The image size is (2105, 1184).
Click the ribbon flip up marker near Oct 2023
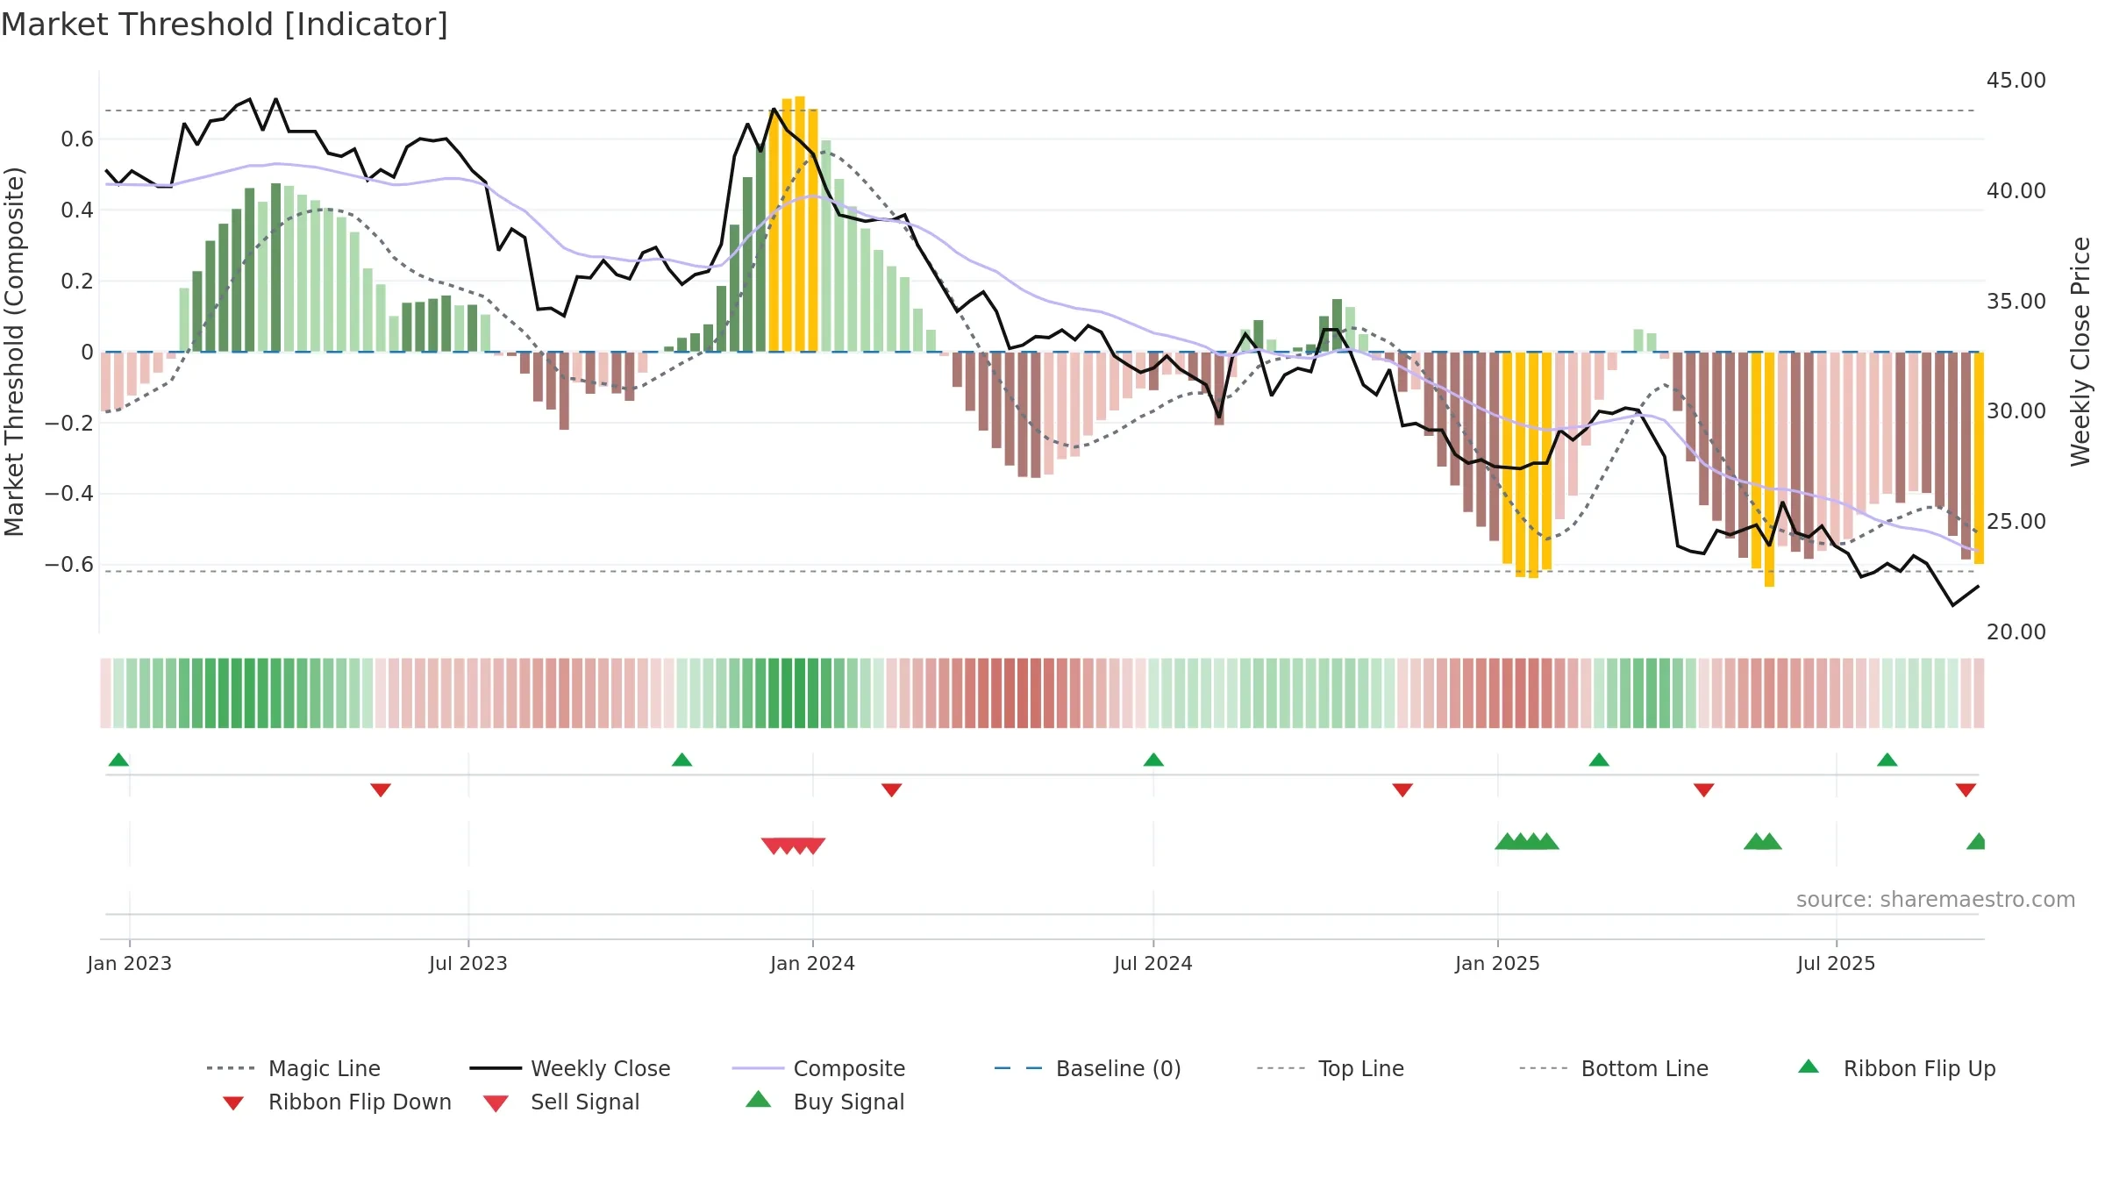click(x=681, y=760)
